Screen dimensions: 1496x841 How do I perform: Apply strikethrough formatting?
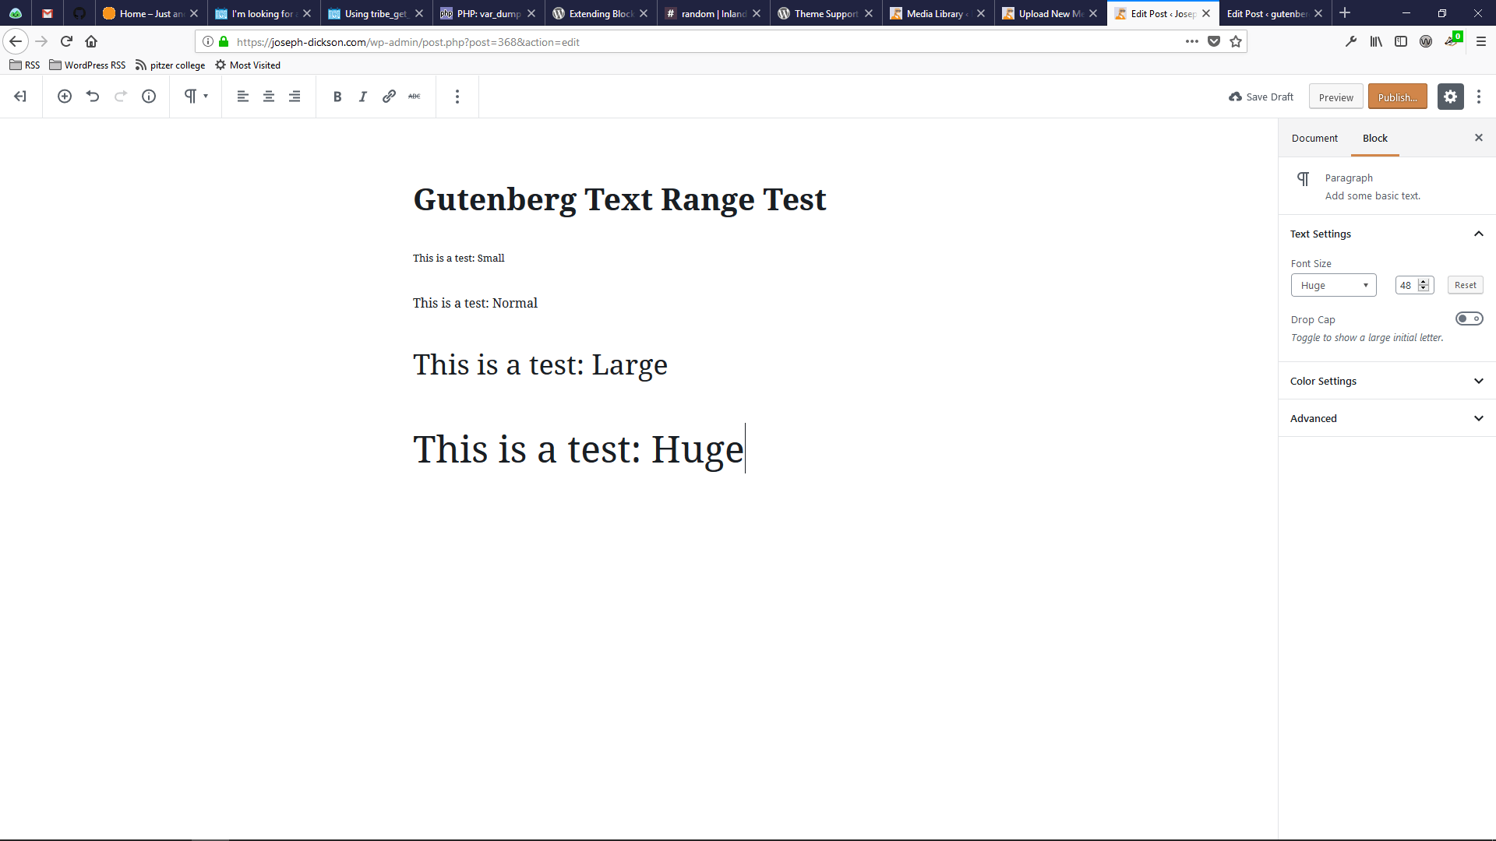[415, 97]
